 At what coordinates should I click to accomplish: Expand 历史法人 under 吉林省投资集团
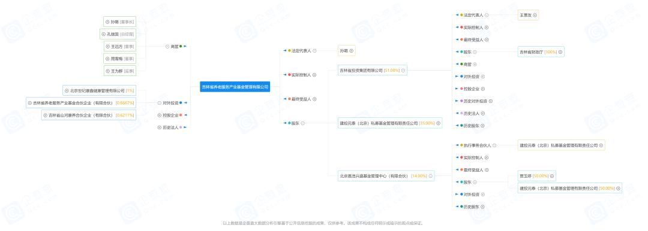click(483, 114)
